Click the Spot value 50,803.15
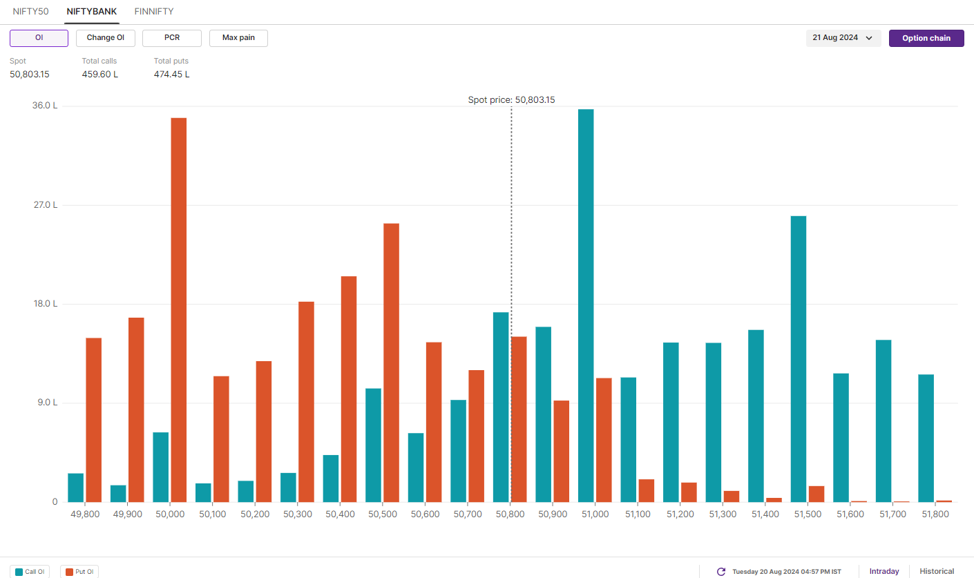The width and height of the screenshot is (974, 578). click(x=30, y=75)
